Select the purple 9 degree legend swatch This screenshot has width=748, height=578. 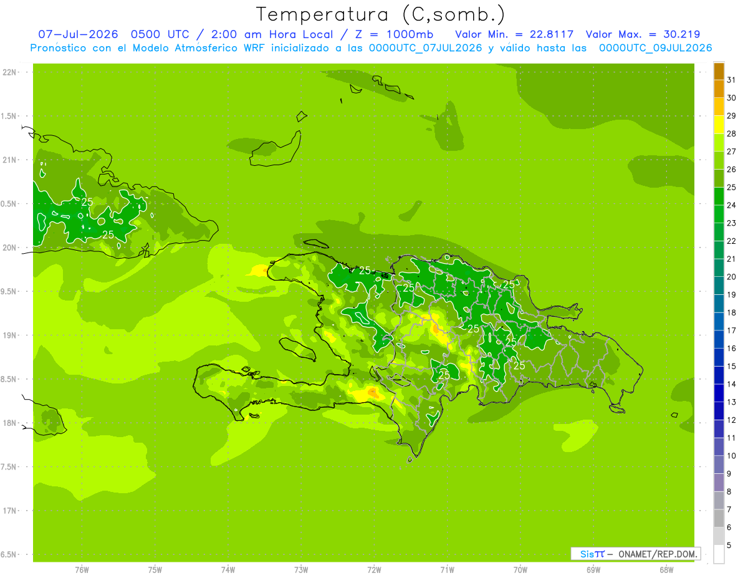[x=719, y=465]
